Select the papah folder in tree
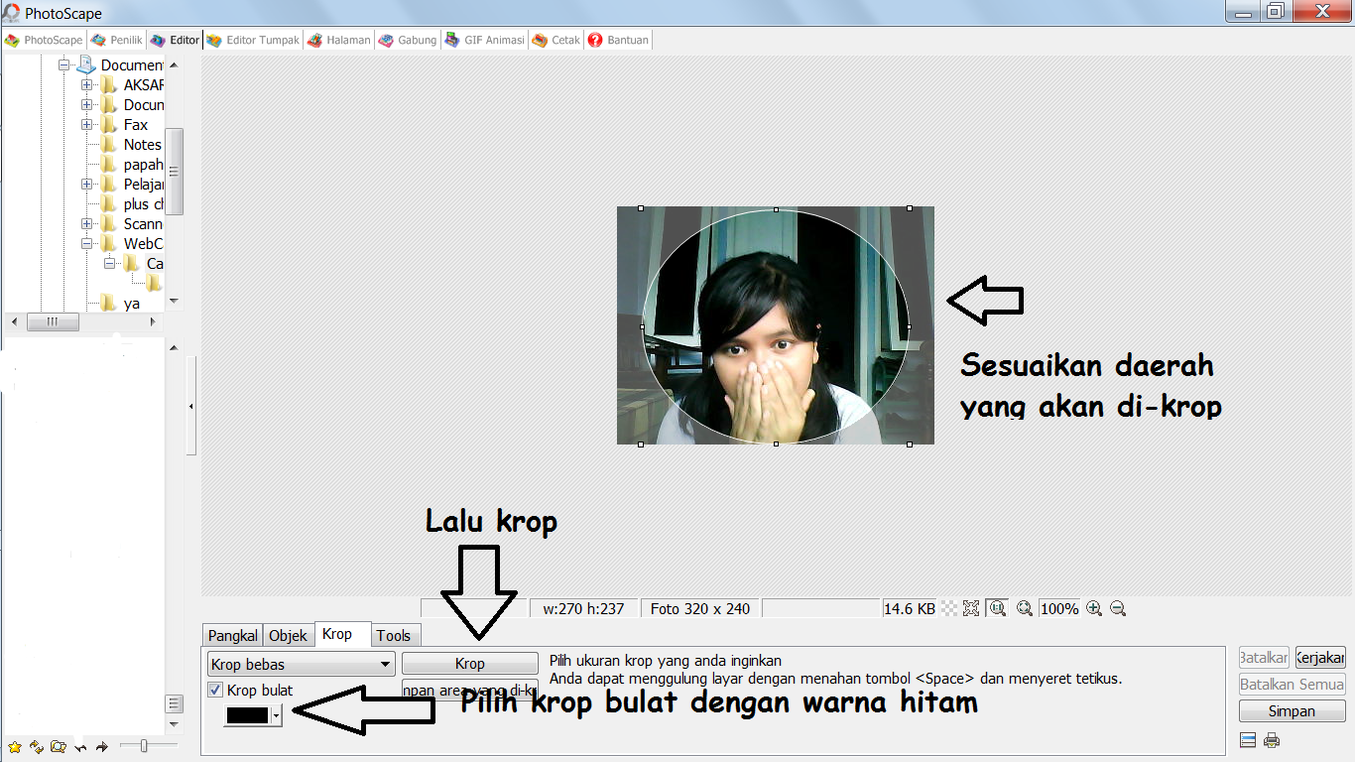The width and height of the screenshot is (1355, 762). pyautogui.click(x=143, y=165)
